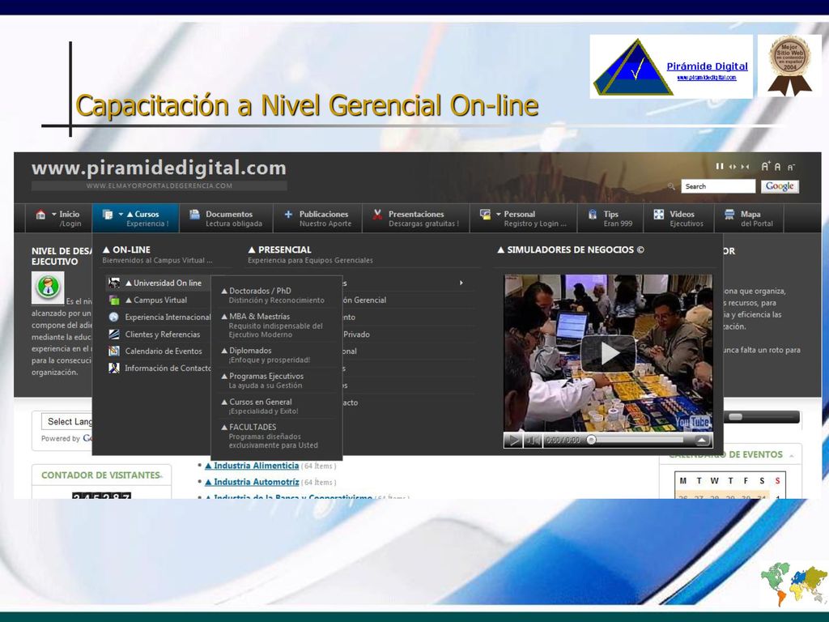
Task: Click the Calendario de Eventos icon
Action: click(x=113, y=351)
